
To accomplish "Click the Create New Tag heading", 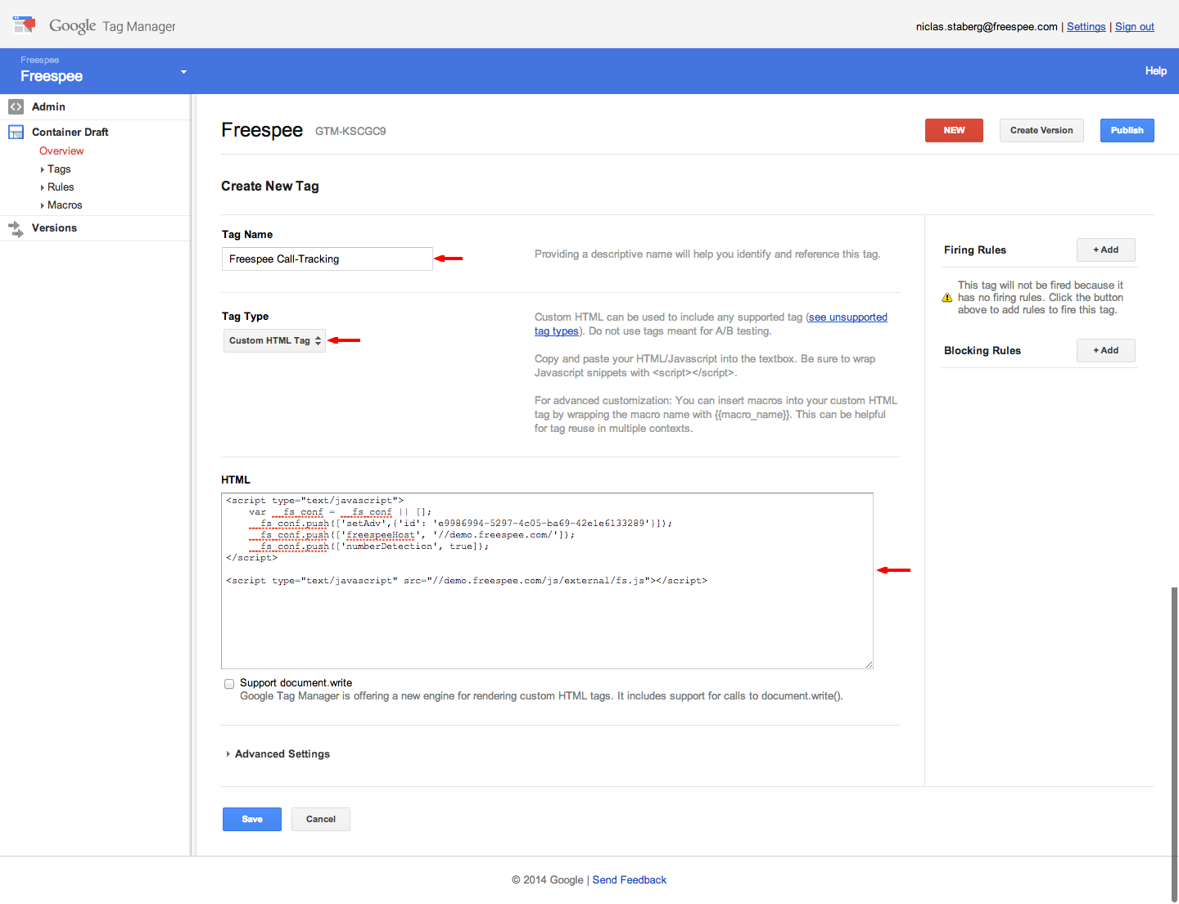I will coord(270,187).
